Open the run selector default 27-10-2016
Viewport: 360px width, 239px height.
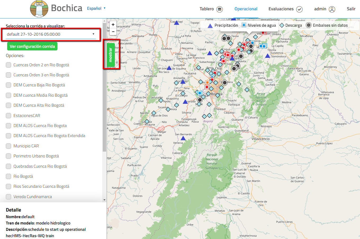(x=51, y=34)
